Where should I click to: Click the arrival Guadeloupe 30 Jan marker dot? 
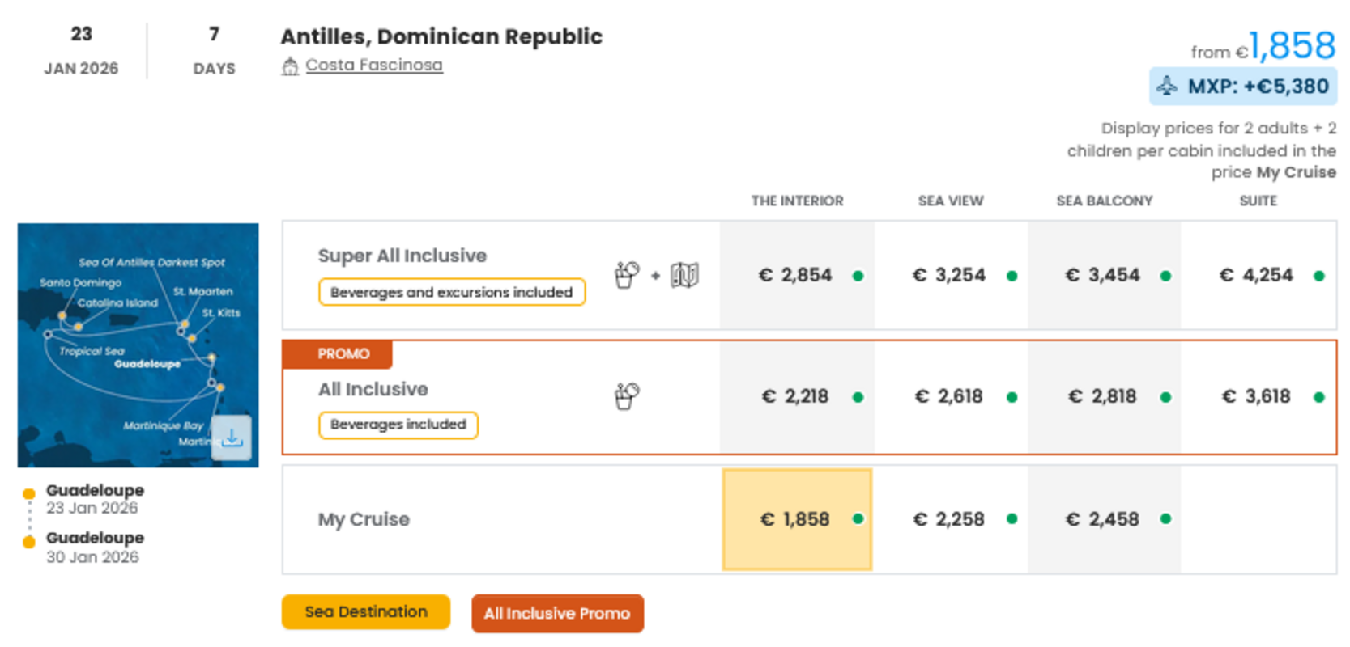(x=29, y=542)
